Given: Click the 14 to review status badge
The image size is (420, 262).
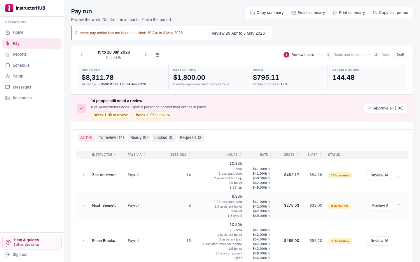Looking at the screenshot, I should tap(340, 175).
